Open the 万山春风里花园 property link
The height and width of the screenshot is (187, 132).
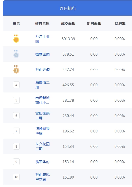42,177
